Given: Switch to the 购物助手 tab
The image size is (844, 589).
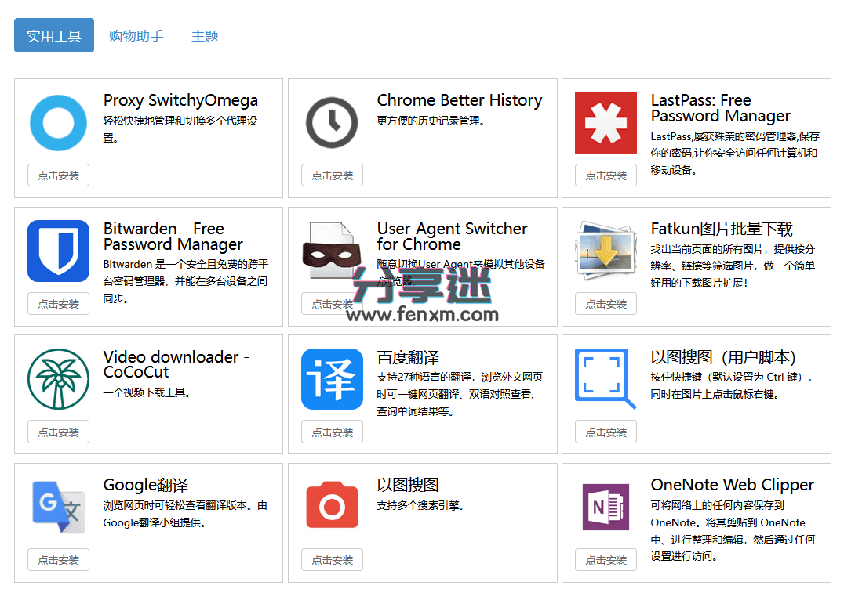Looking at the screenshot, I should coord(136,35).
